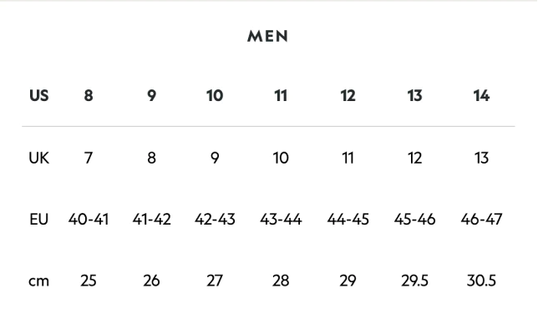
Task: Choose EU size 44-45 cell
Action: click(x=348, y=220)
